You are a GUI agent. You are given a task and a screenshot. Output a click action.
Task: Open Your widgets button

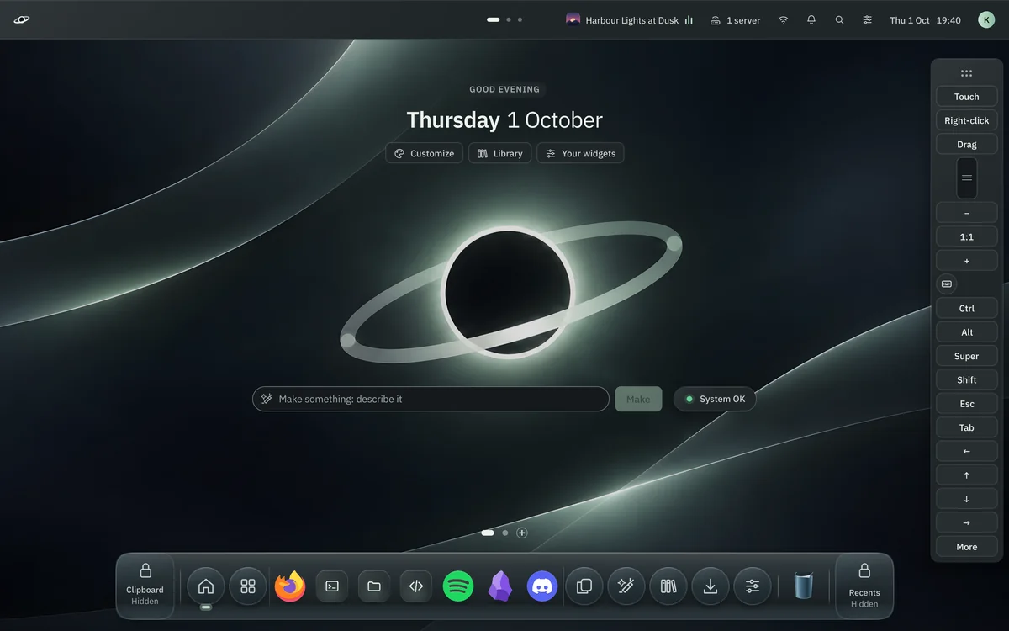(x=581, y=153)
